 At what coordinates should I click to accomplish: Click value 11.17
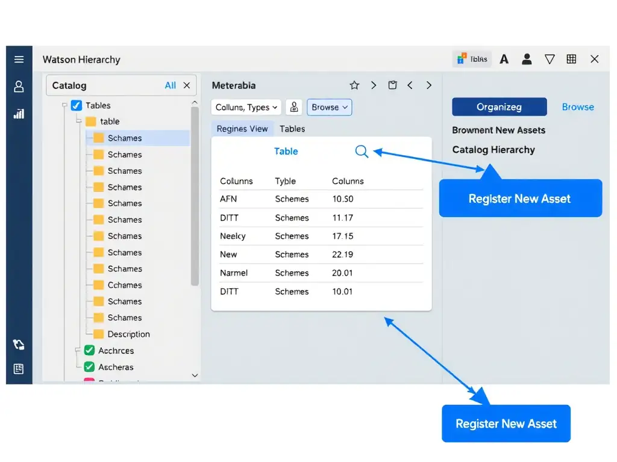pos(343,218)
